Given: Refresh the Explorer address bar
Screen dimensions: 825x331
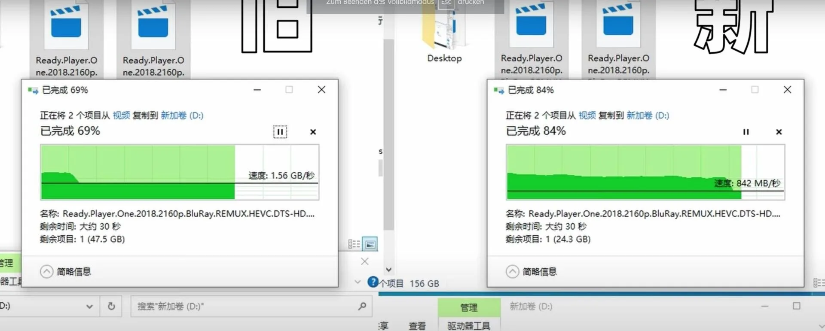Looking at the screenshot, I should [111, 306].
